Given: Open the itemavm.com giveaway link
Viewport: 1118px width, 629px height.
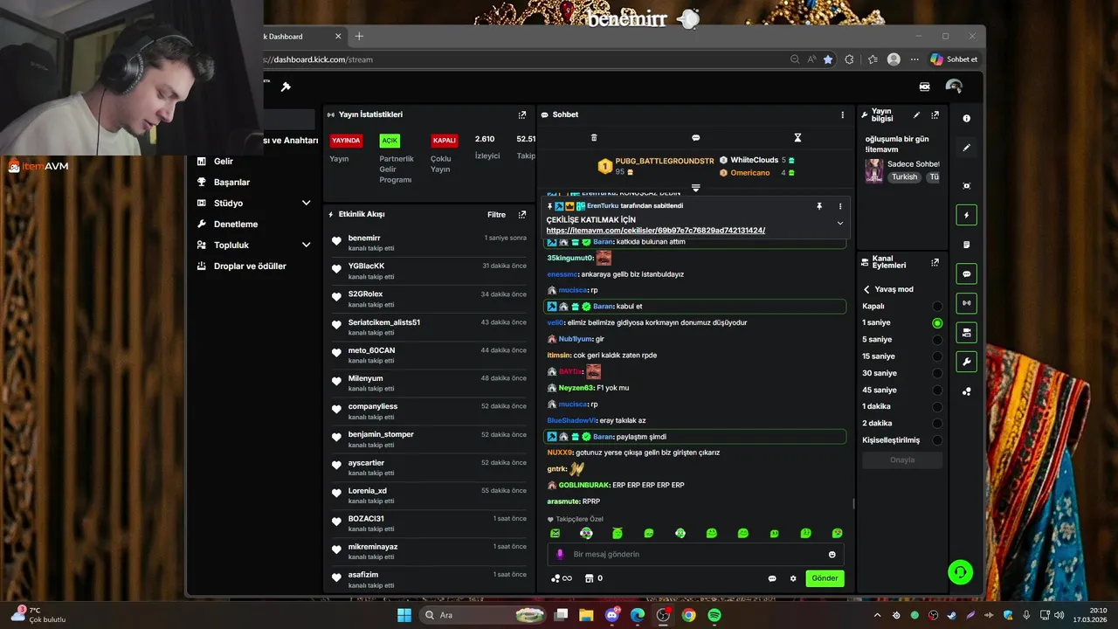Looking at the screenshot, I should 655,231.
